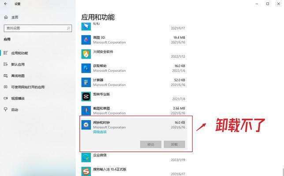
Task: Click the 2022/1/6 install date
Action: coord(179,71)
